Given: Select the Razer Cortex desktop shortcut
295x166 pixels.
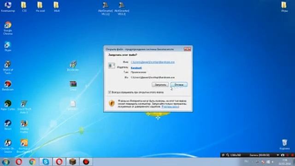Looking at the screenshot, I should tap(8, 105).
